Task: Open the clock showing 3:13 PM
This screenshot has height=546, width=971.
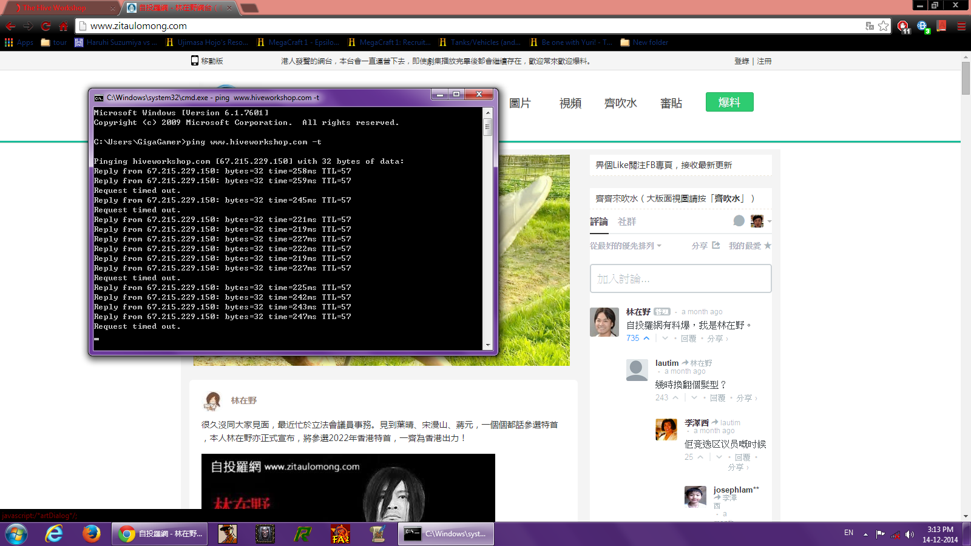Action: (x=940, y=534)
